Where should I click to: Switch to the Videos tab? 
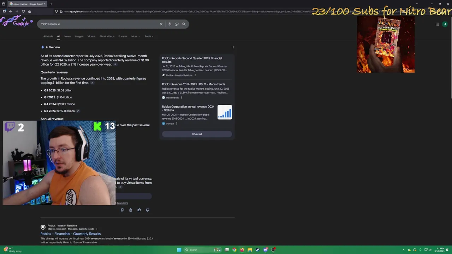[91, 36]
